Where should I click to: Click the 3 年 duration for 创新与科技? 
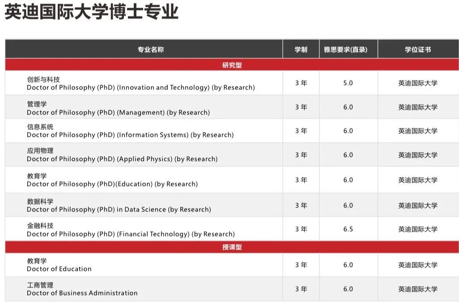301,83
